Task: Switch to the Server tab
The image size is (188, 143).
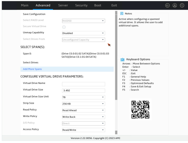Action: click(63, 5)
